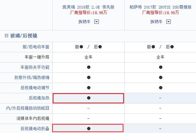Open the 凯美瑞 2018款 2.0E 领先版 link
196x133 pixels.
[89, 7]
